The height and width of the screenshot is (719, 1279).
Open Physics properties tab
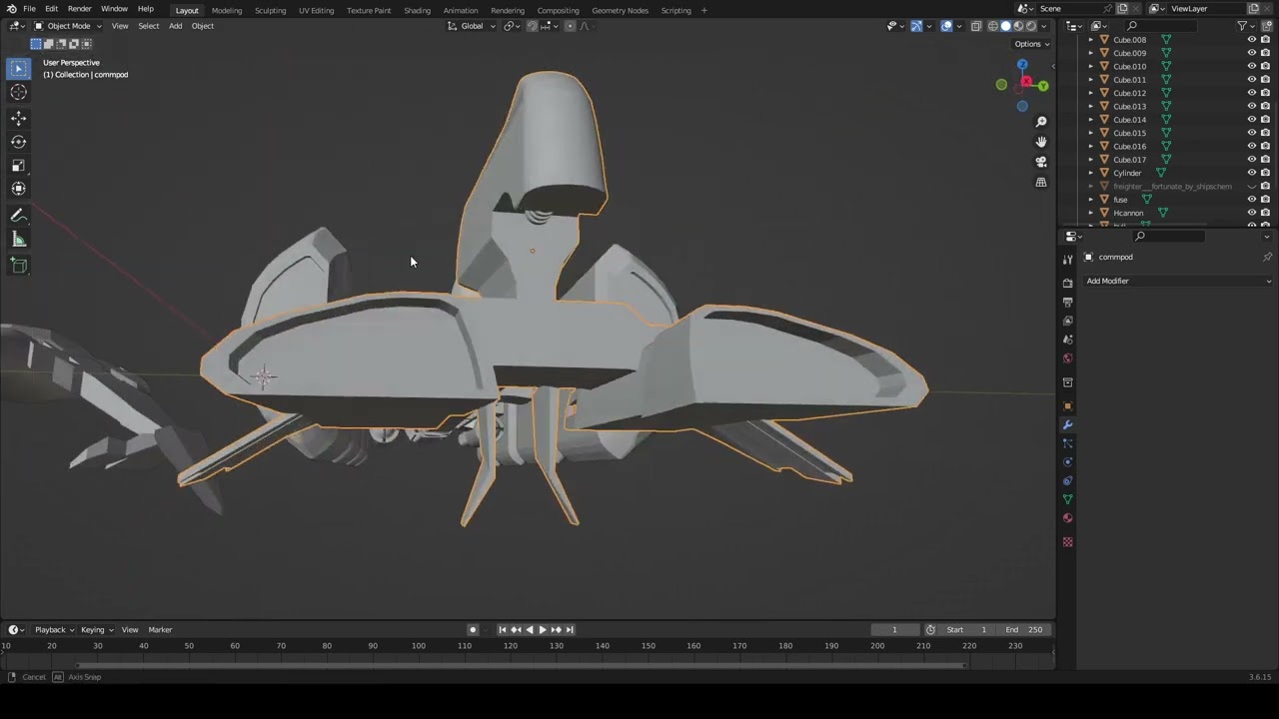1067,462
